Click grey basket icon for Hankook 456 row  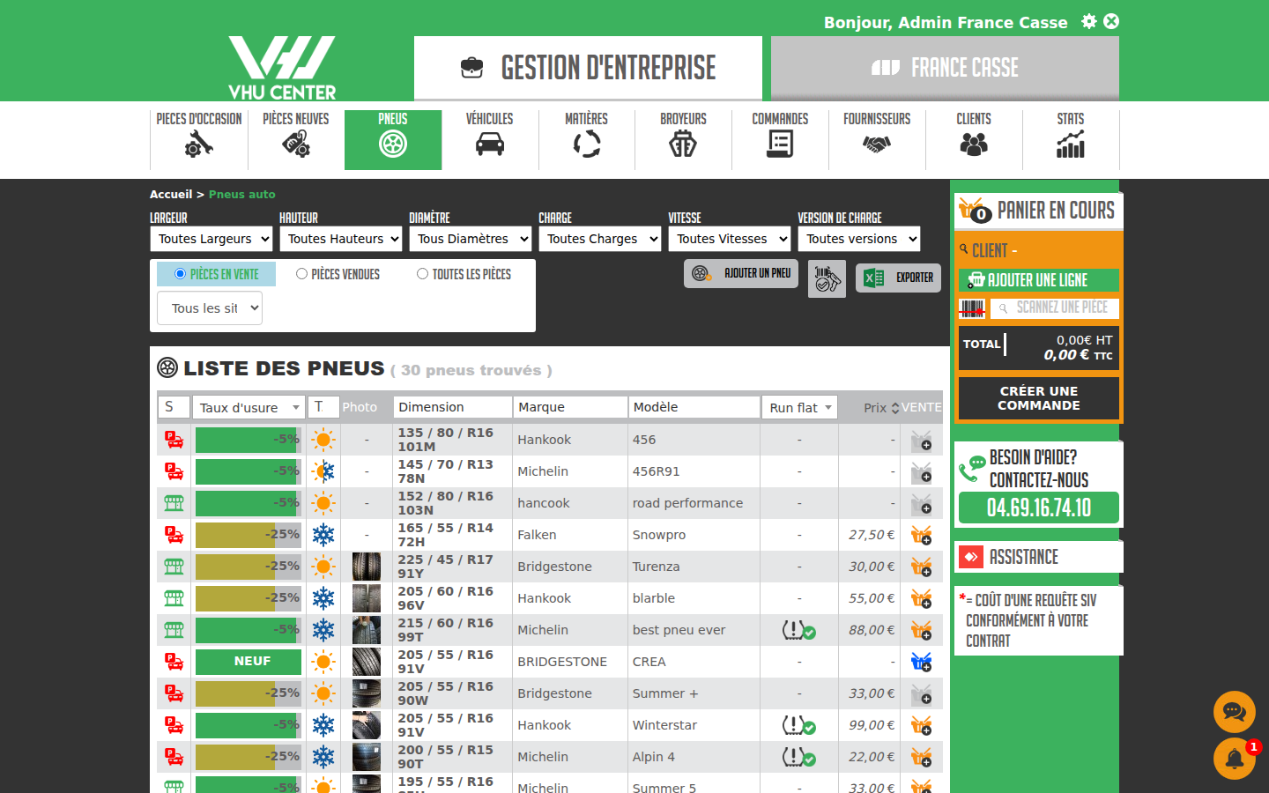(922, 440)
